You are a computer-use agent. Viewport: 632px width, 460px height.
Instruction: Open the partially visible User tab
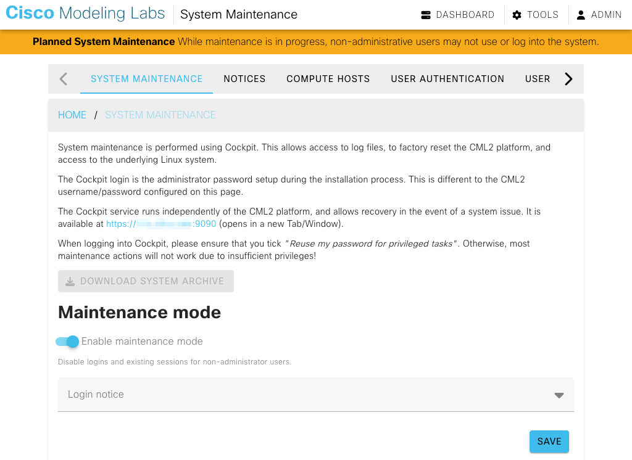click(538, 79)
